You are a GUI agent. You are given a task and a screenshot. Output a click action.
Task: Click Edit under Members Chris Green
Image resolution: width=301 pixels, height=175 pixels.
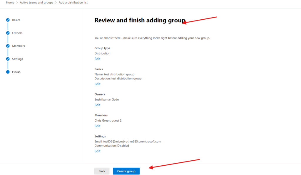(x=97, y=126)
